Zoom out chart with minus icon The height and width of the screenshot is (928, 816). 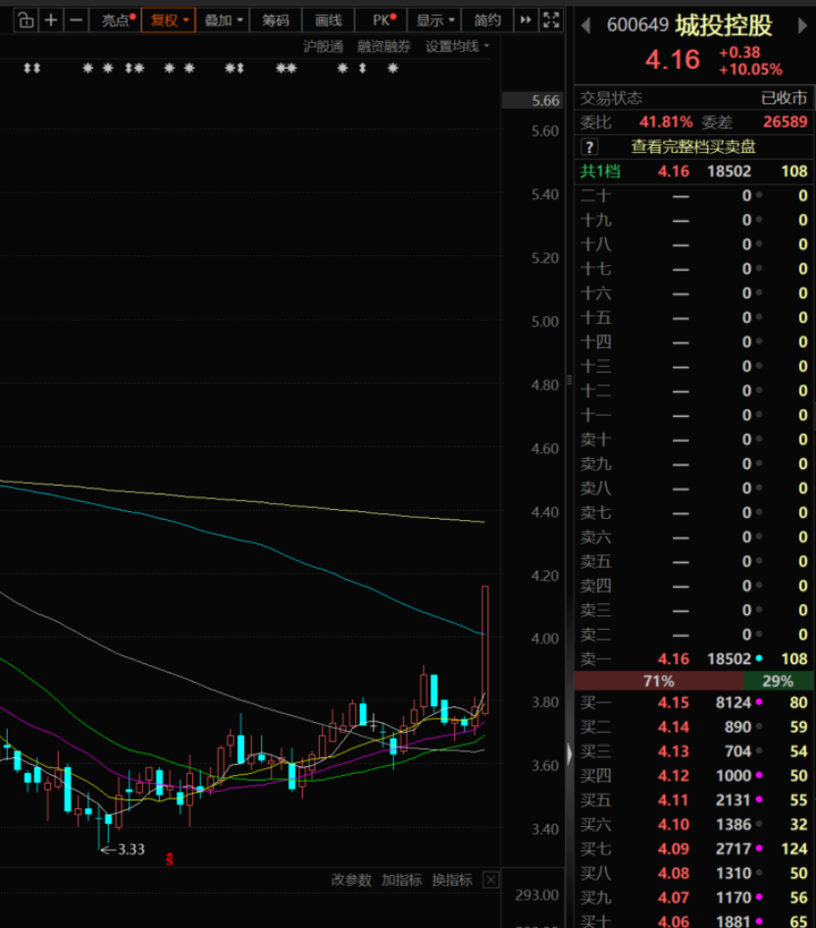point(76,21)
